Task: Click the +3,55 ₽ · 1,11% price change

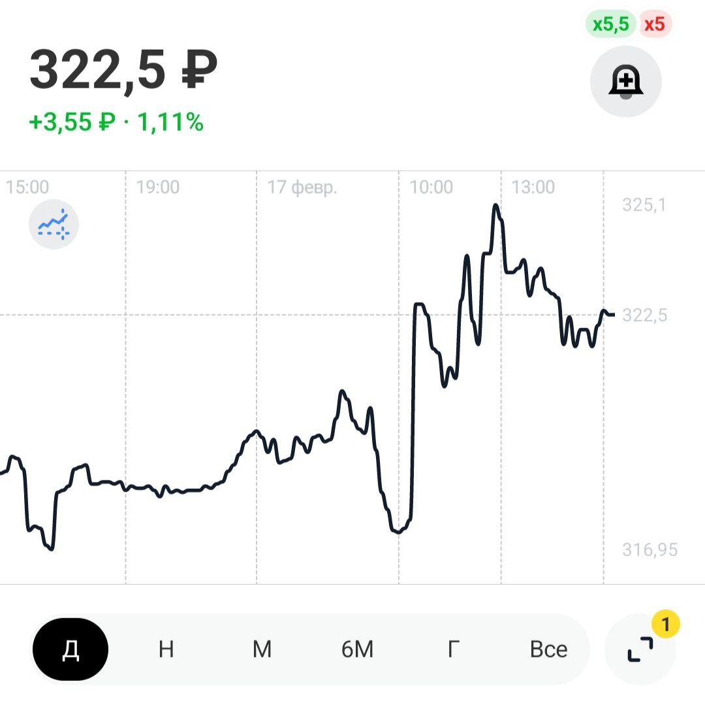Action: pyautogui.click(x=116, y=122)
